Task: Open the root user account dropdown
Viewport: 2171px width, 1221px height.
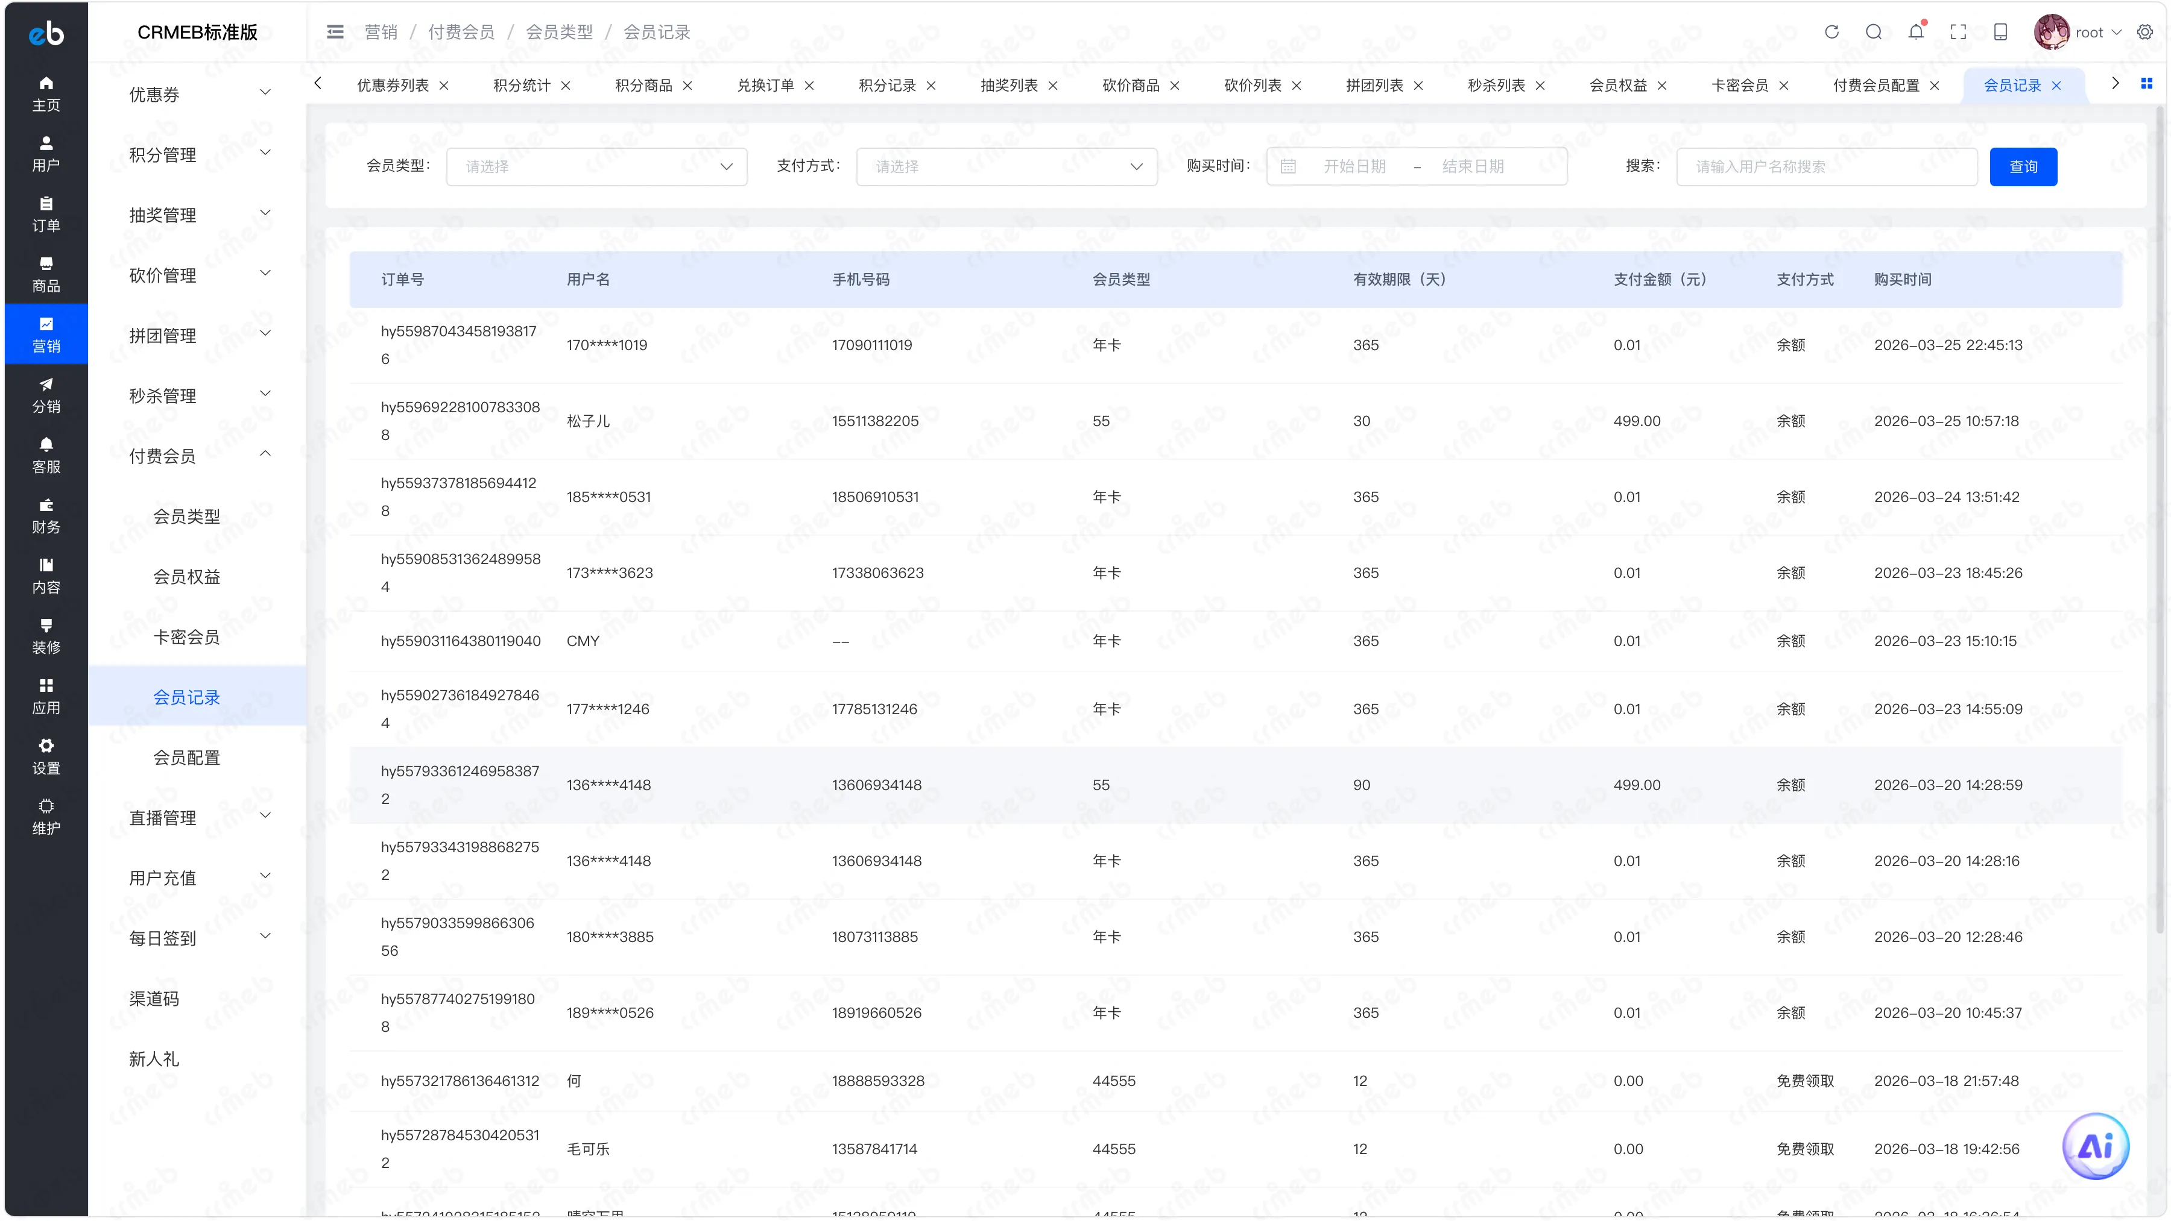Action: click(2078, 32)
